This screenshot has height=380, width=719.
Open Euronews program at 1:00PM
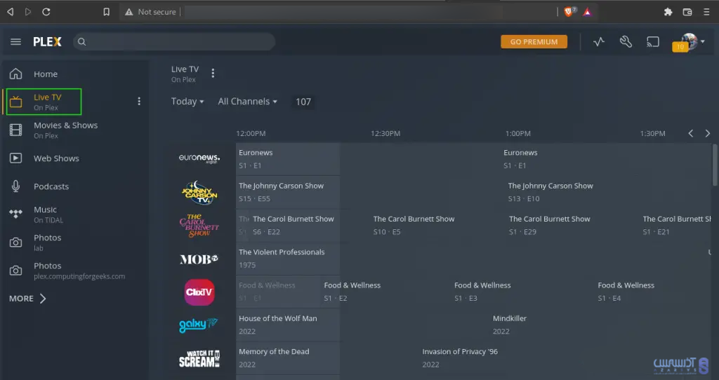(605, 159)
